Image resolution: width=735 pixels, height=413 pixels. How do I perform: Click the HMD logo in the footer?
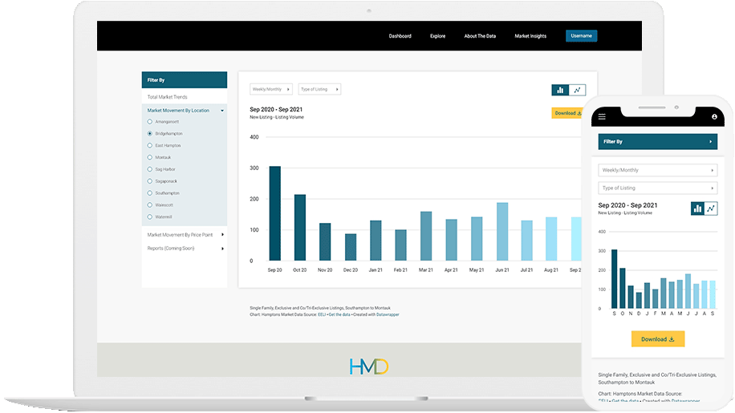(x=368, y=366)
